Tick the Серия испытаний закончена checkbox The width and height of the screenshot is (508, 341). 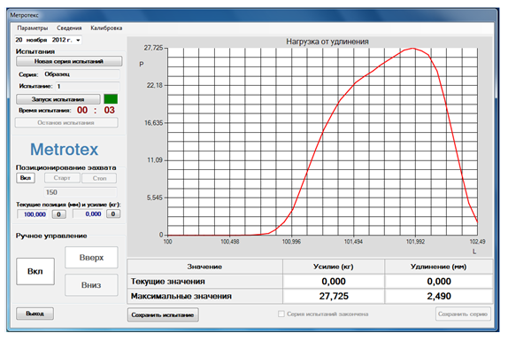point(281,314)
